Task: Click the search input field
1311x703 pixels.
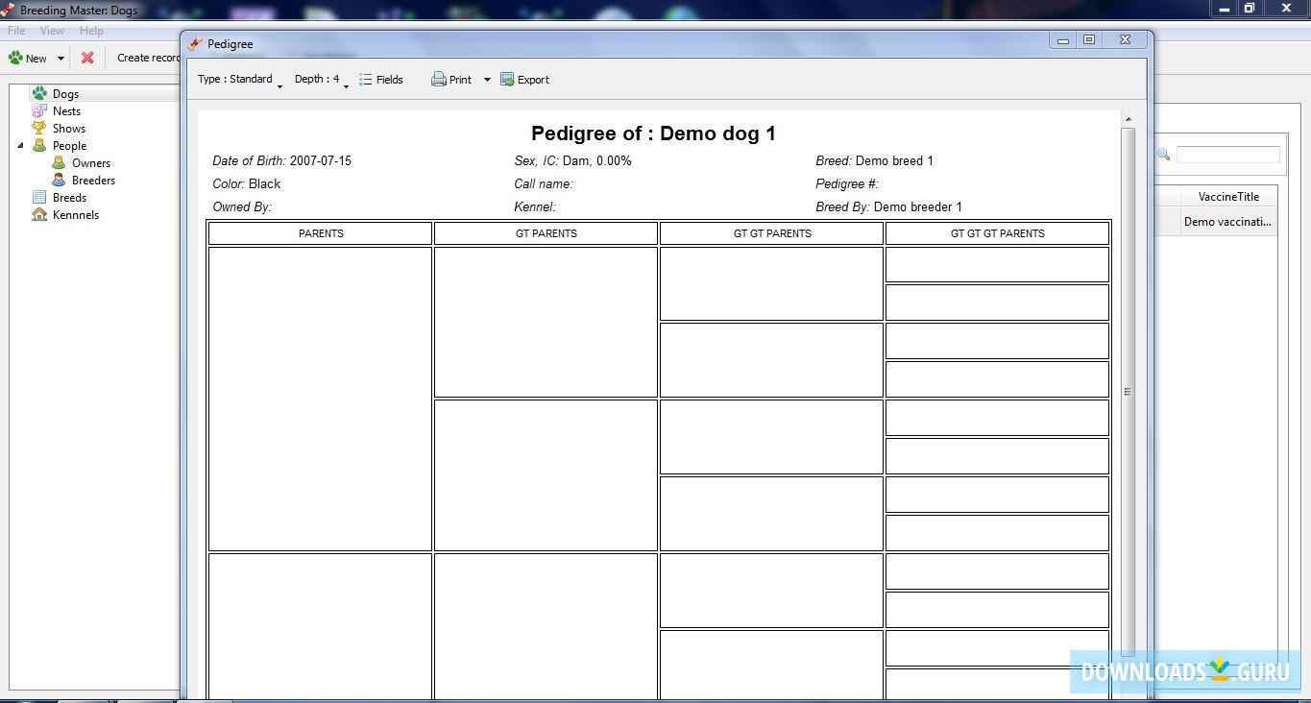Action: pyautogui.click(x=1227, y=155)
